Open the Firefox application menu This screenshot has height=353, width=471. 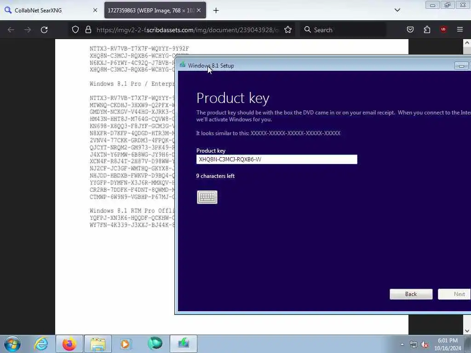click(460, 29)
